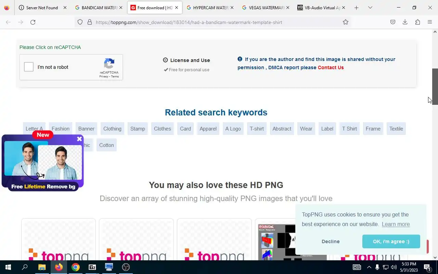
Task: Reload the page with the refresh icon
Action: click(x=33, y=22)
